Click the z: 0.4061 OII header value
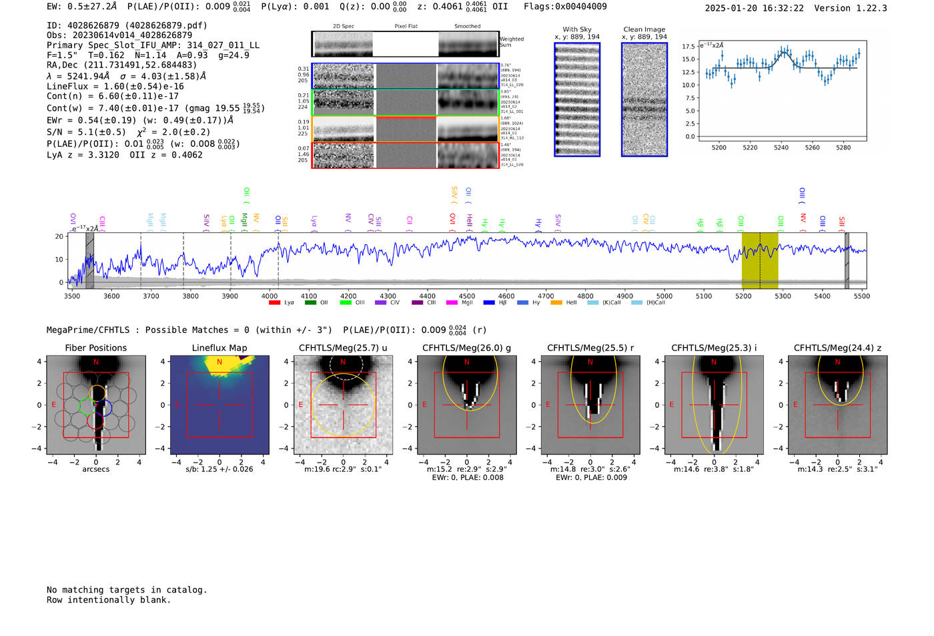 tap(462, 7)
